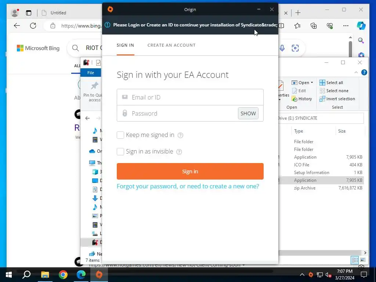
Task: Click the SHOW password button
Action: (x=248, y=113)
